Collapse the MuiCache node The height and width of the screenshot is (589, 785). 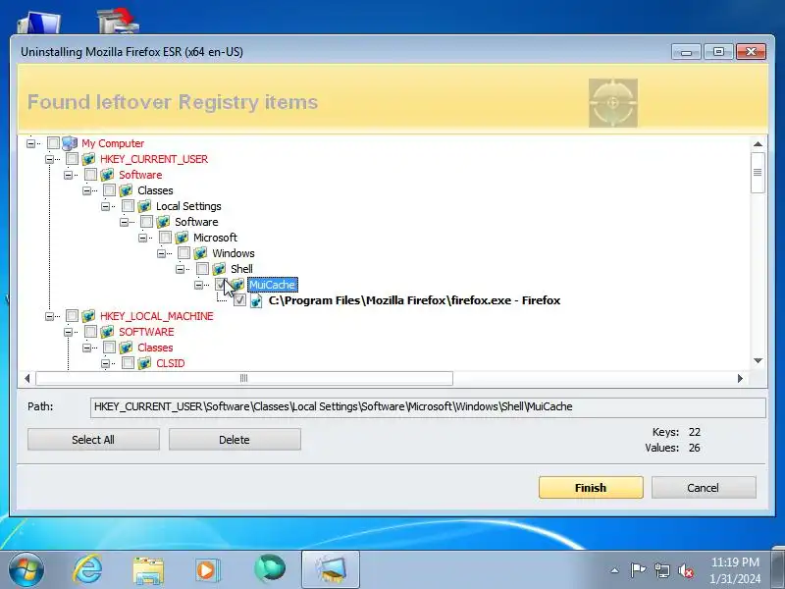click(x=199, y=285)
